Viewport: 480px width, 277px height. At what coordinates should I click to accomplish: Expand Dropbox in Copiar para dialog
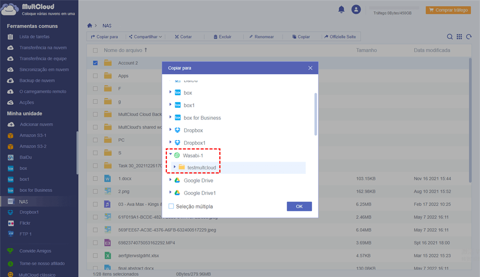tap(171, 130)
